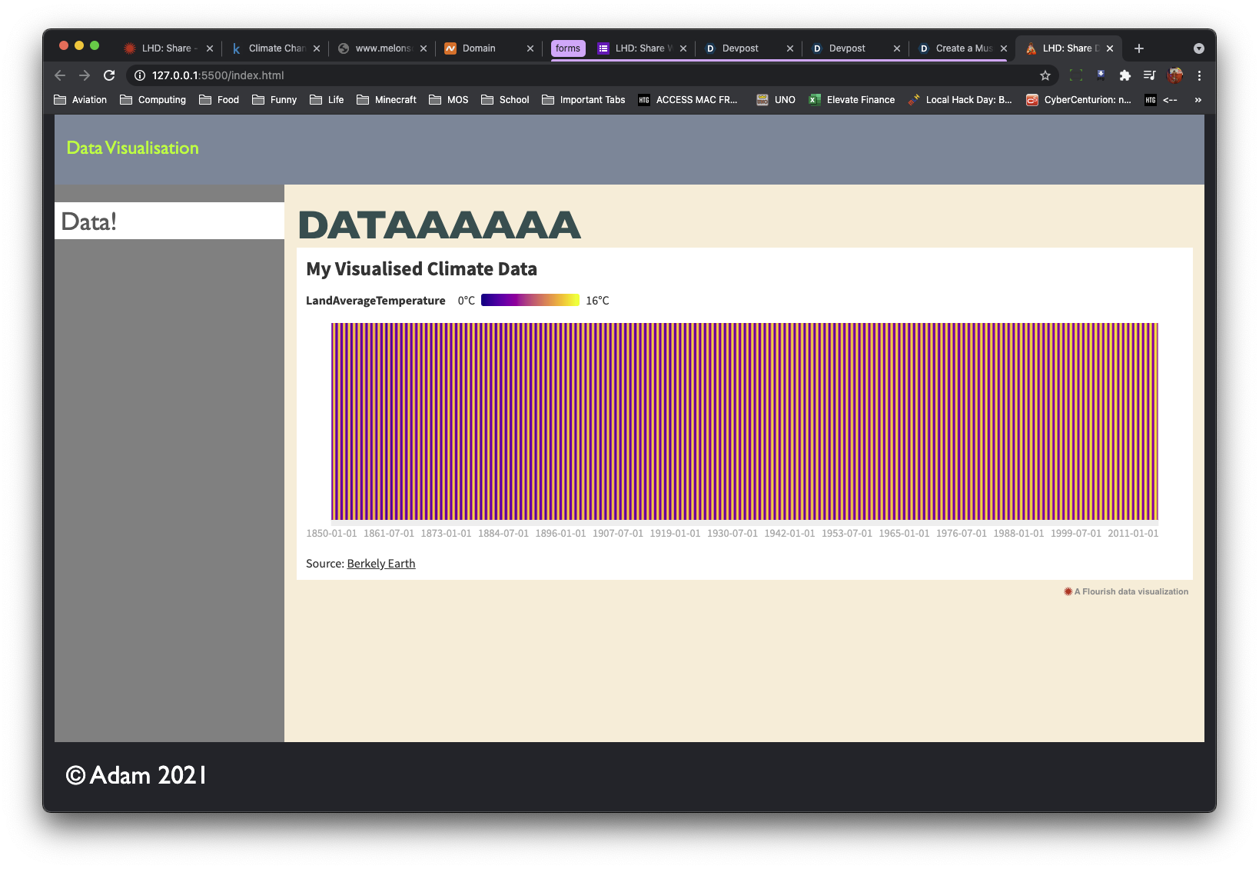Click the 1850-01-01 axis label
Image resolution: width=1259 pixels, height=869 pixels.
(331, 532)
